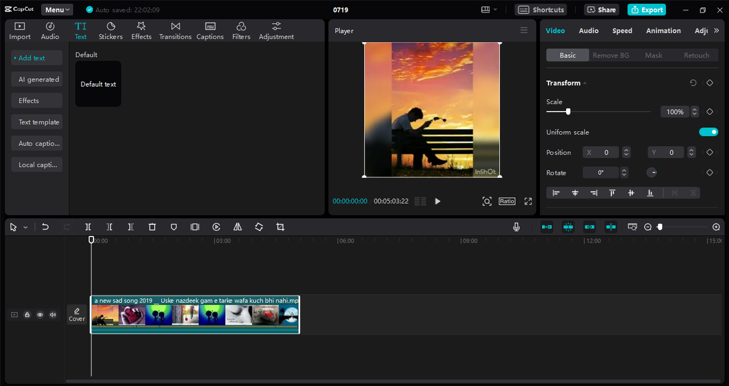The image size is (729, 386).
Task: Open the layout selector dropdown
Action: 489,10
